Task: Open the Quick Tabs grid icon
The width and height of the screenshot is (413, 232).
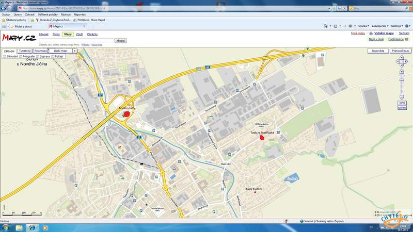Action: (4, 27)
